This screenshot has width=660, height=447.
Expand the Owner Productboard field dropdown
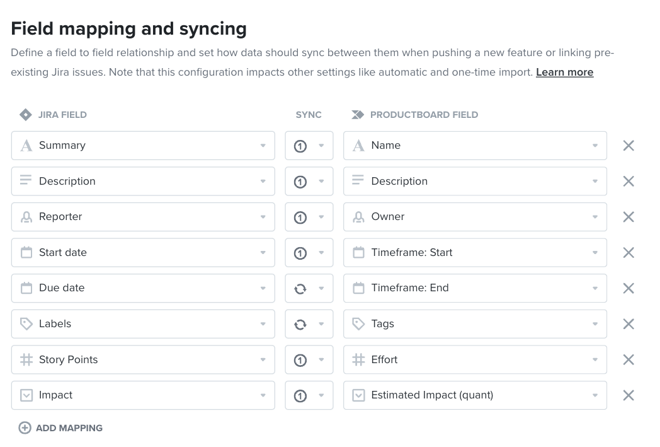coord(475,217)
